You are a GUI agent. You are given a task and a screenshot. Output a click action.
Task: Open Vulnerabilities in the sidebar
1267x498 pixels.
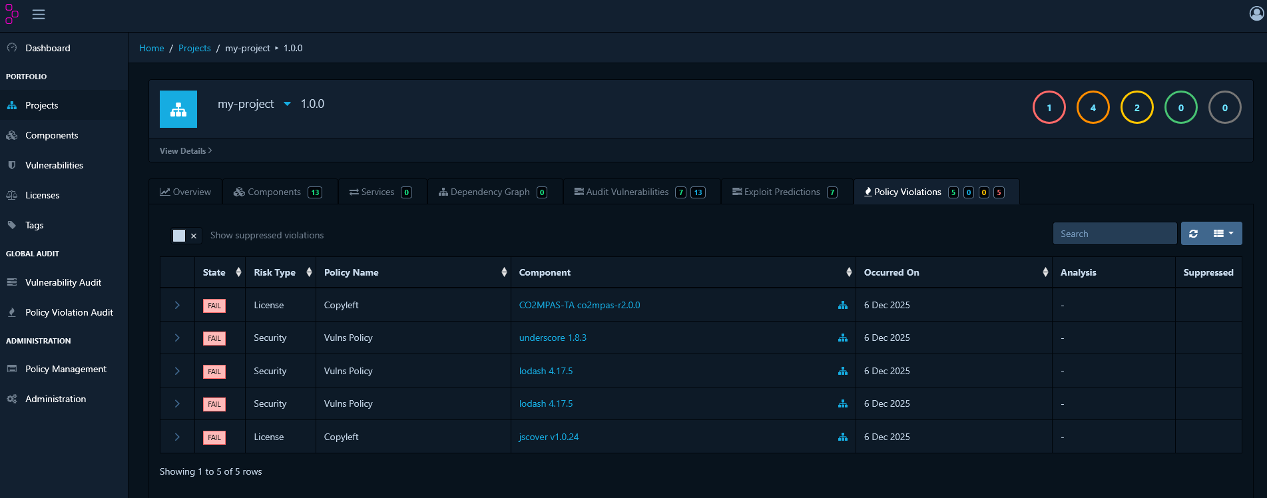pyautogui.click(x=64, y=165)
